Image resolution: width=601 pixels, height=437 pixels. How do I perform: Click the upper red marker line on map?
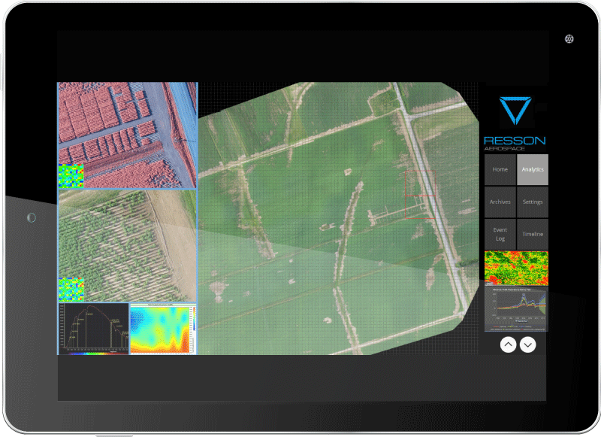pos(420,196)
